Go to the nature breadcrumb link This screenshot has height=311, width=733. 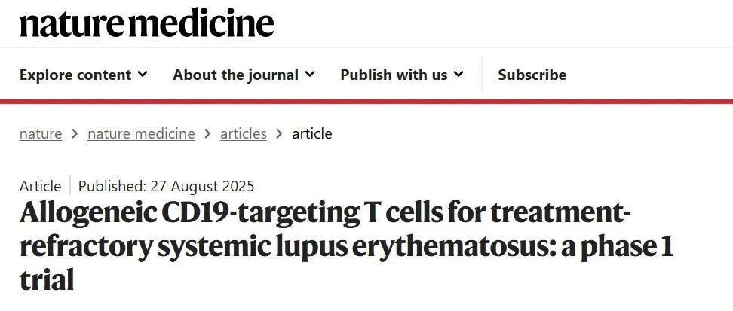[x=41, y=134]
